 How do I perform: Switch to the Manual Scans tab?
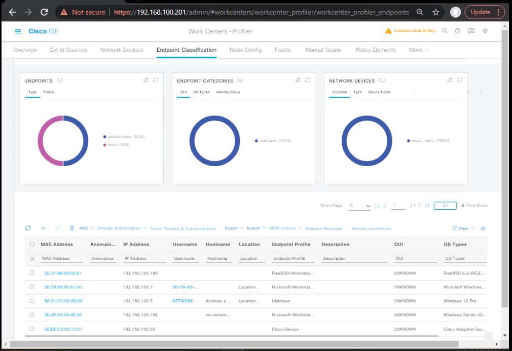pos(323,50)
